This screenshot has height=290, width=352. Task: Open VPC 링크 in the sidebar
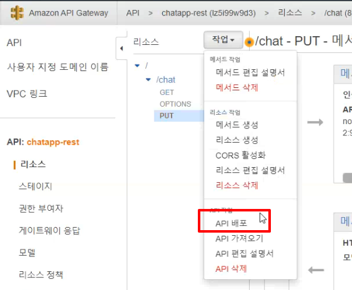pos(27,94)
